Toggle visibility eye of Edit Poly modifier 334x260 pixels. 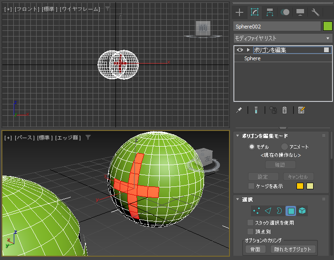(x=240, y=50)
